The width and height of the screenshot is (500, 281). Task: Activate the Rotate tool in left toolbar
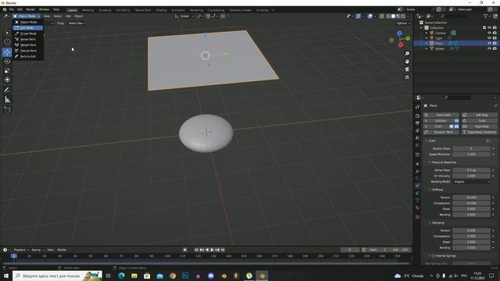coord(7,62)
